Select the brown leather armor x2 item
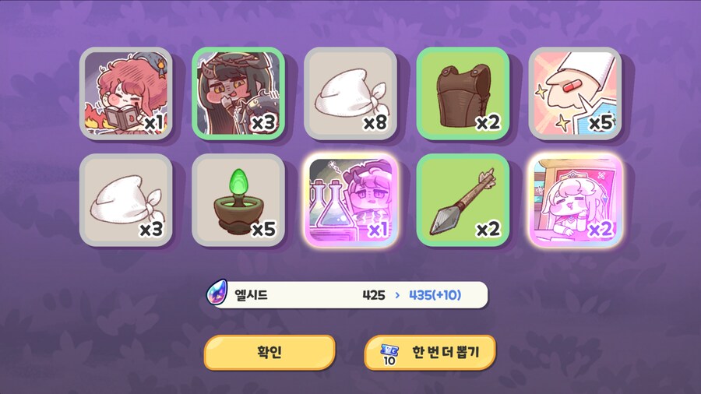The width and height of the screenshot is (701, 394). tap(463, 93)
